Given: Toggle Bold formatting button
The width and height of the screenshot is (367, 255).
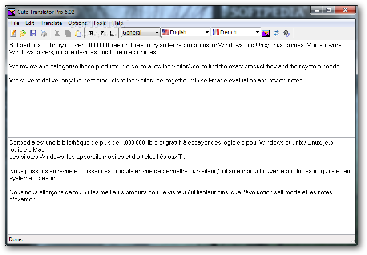Looking at the screenshot, I should 92,34.
